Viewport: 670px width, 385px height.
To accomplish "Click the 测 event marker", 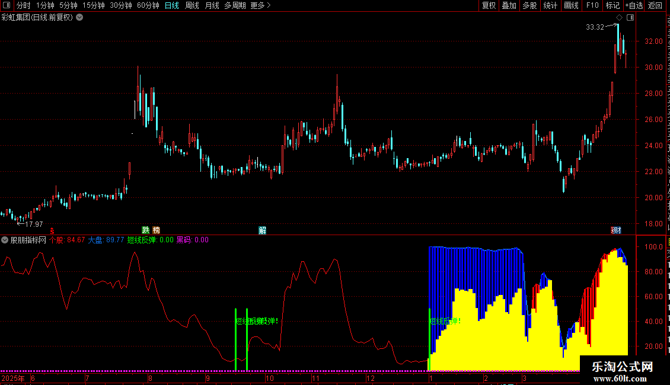I will tap(615, 230).
